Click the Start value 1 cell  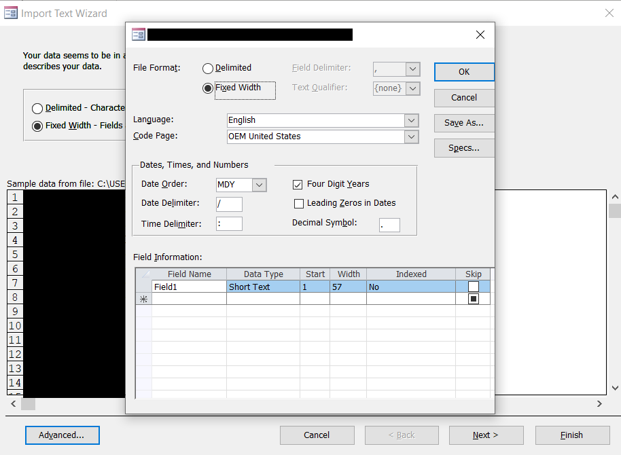click(315, 287)
